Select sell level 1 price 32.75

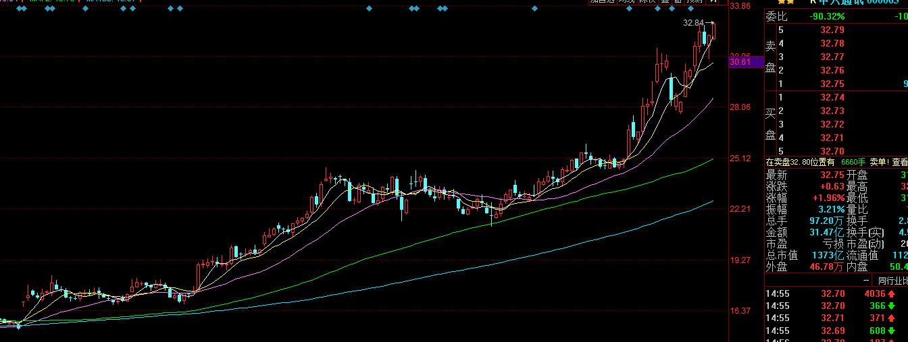(832, 84)
